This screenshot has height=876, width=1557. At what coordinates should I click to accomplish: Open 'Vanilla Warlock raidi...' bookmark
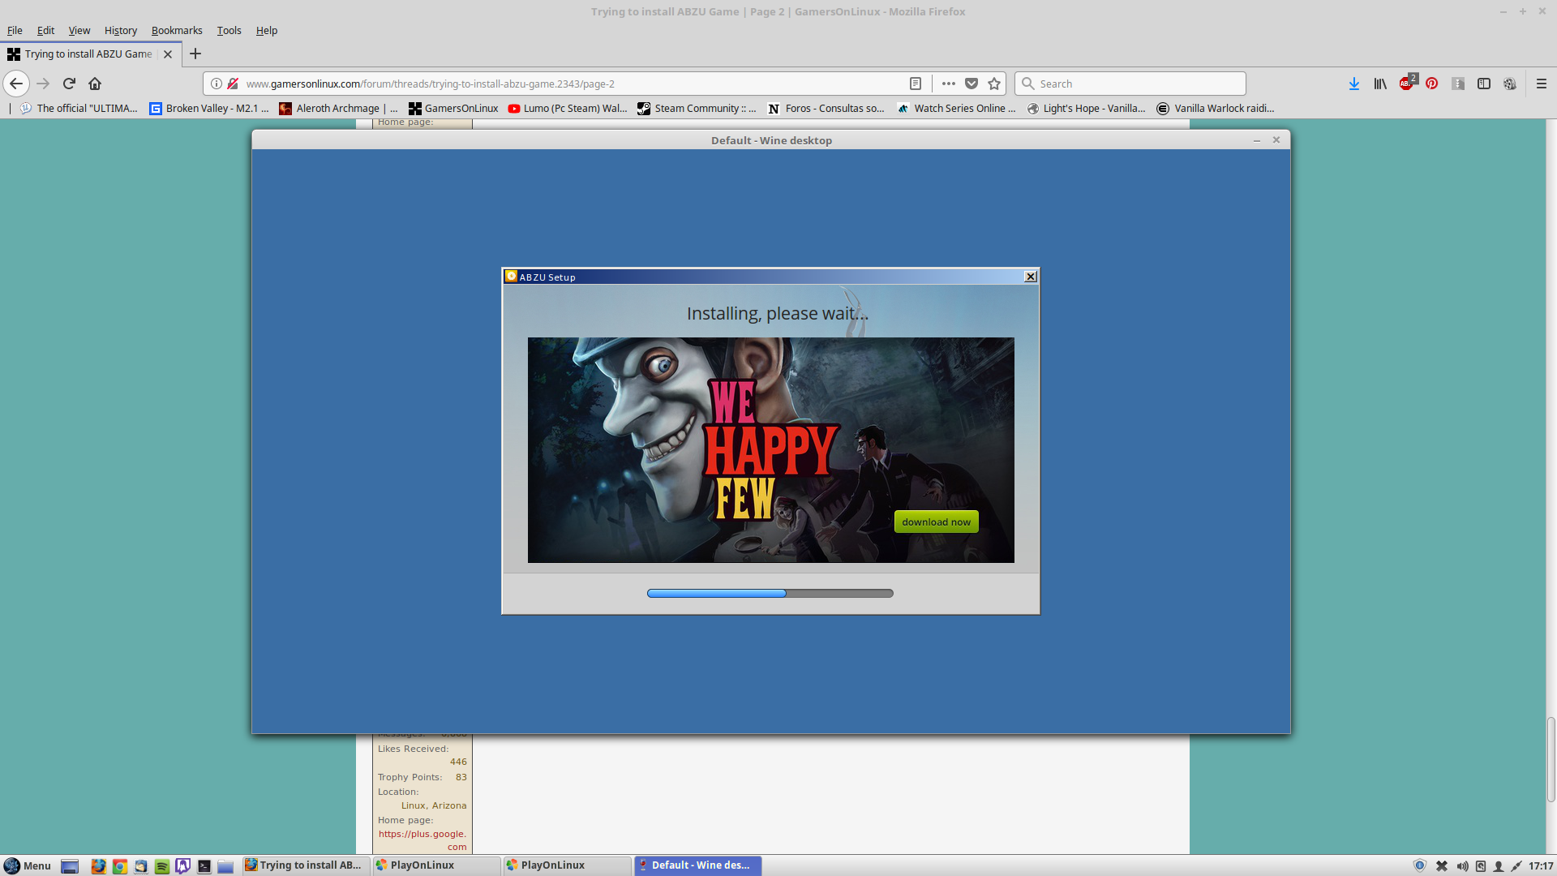click(1216, 108)
